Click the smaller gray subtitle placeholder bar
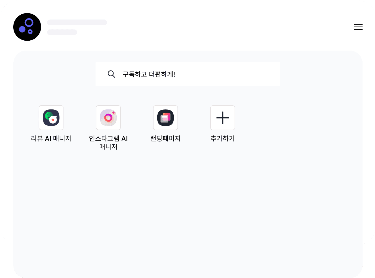This screenshot has height=278, width=375. pyautogui.click(x=62, y=32)
